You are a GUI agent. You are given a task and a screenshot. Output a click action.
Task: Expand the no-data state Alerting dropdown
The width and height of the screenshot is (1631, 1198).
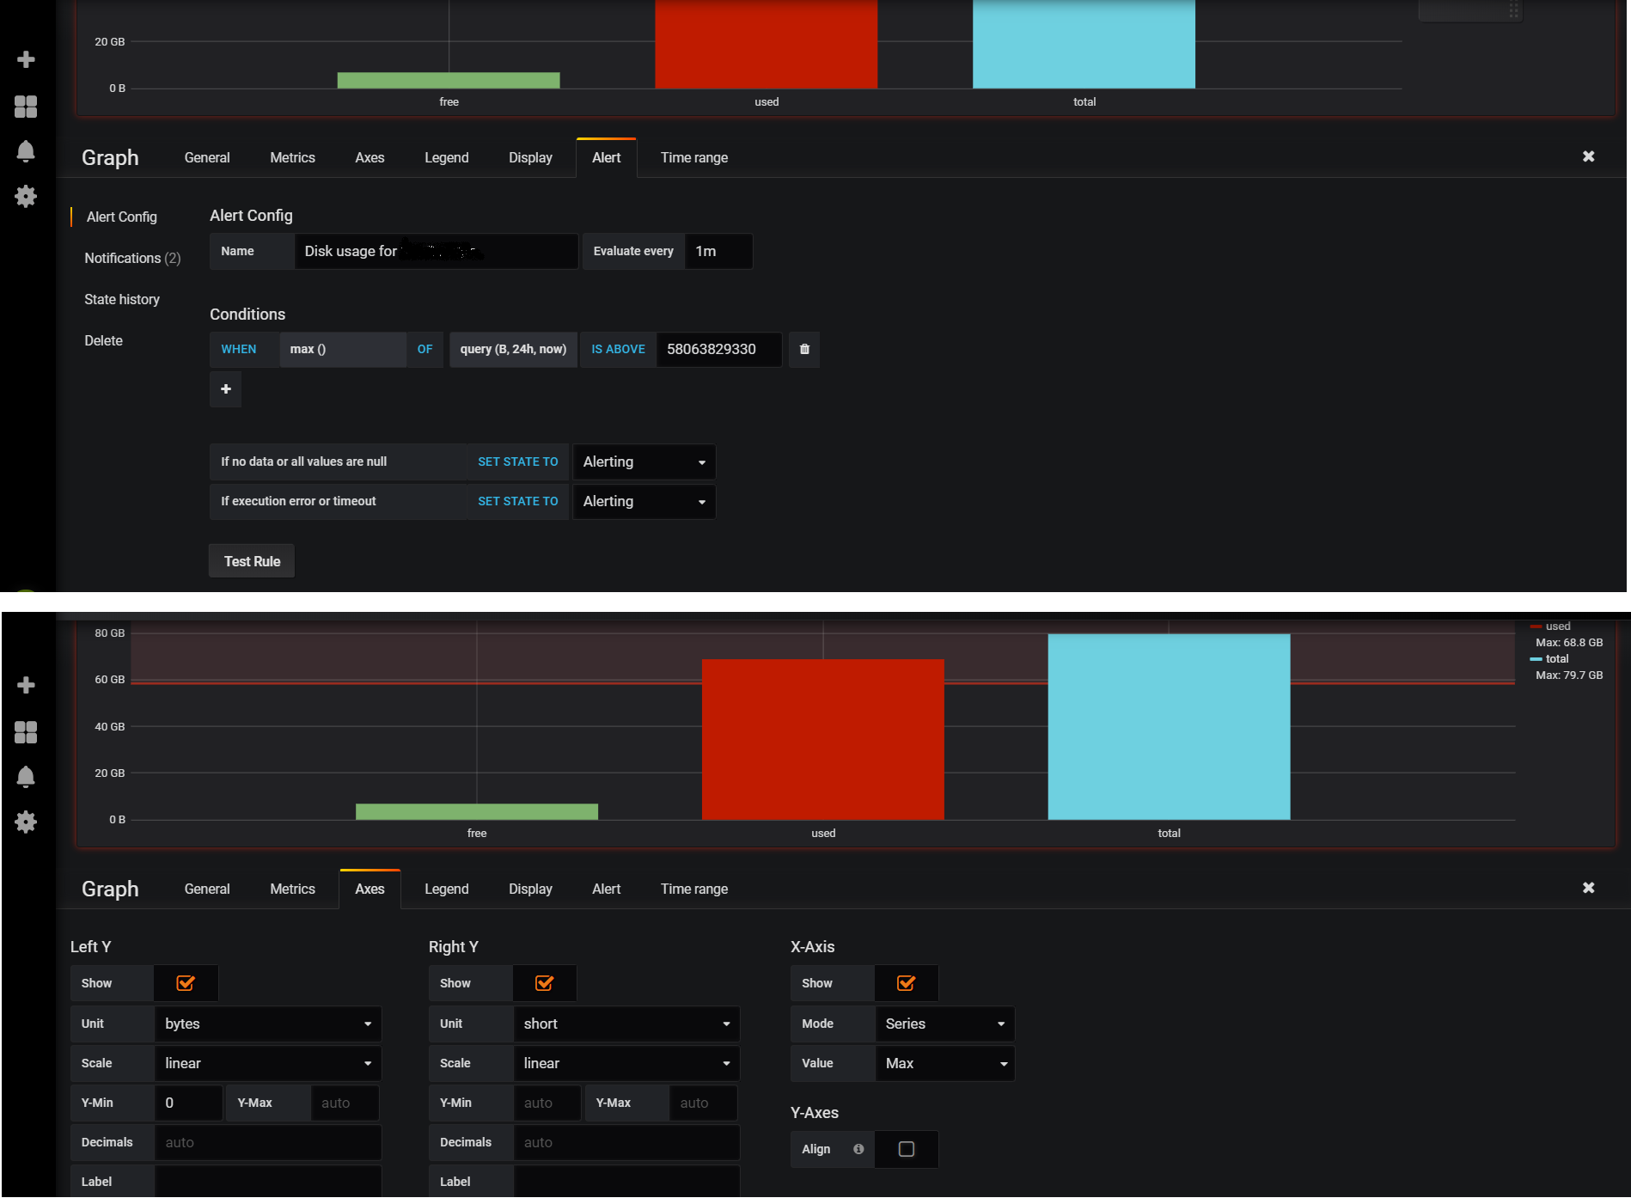[x=644, y=461]
